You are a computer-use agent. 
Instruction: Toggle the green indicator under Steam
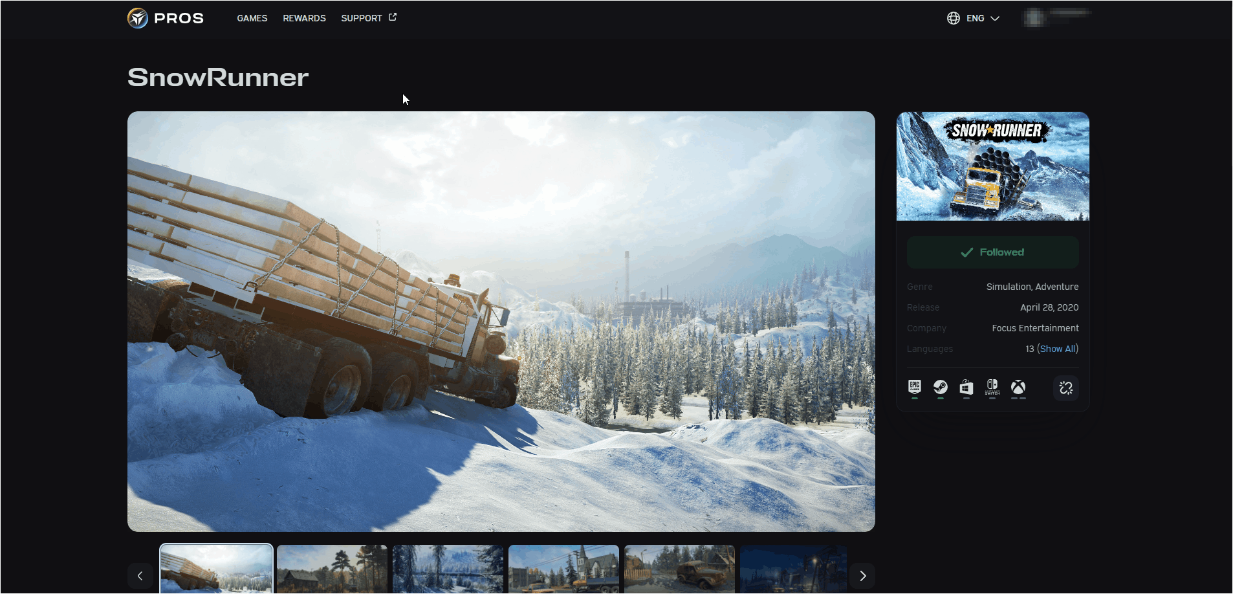coord(941,397)
